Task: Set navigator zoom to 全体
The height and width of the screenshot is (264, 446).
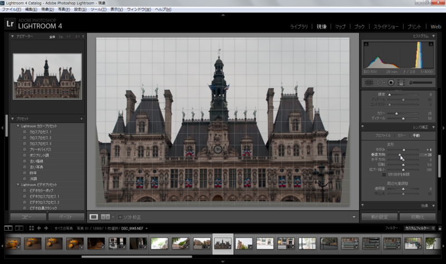Action: [52, 37]
